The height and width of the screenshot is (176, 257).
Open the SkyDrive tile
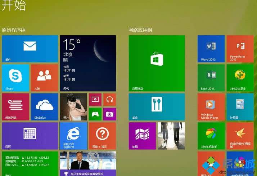(x=44, y=107)
